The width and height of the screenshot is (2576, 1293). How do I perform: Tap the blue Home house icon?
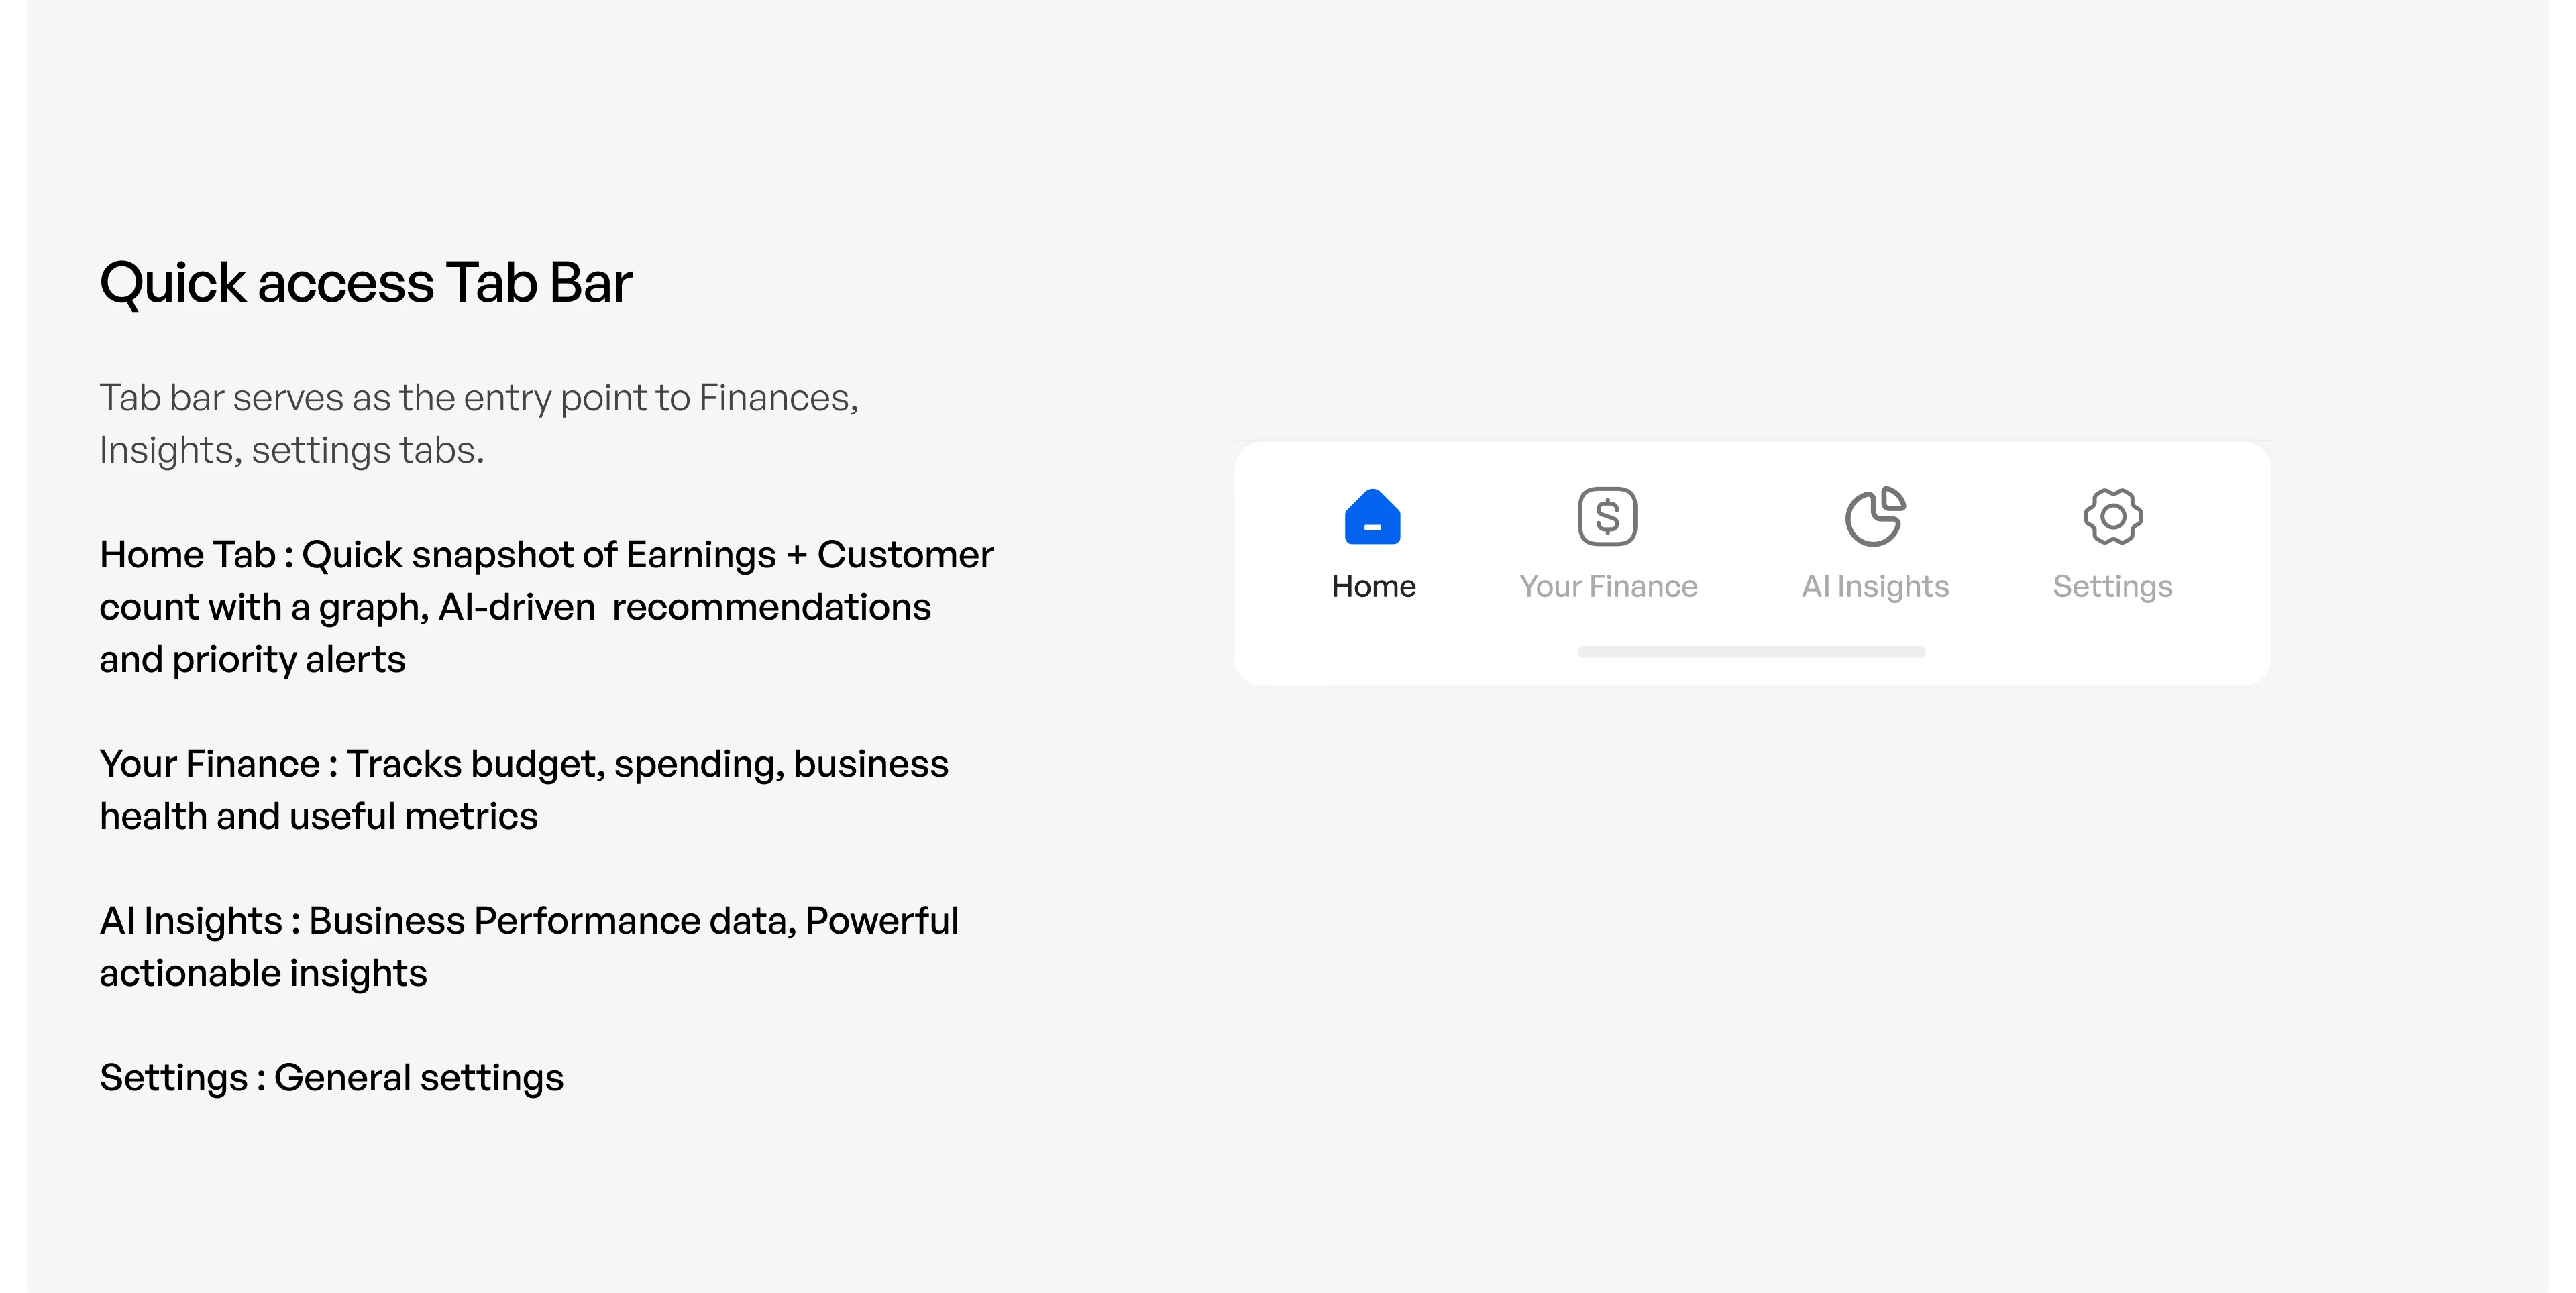(1372, 516)
